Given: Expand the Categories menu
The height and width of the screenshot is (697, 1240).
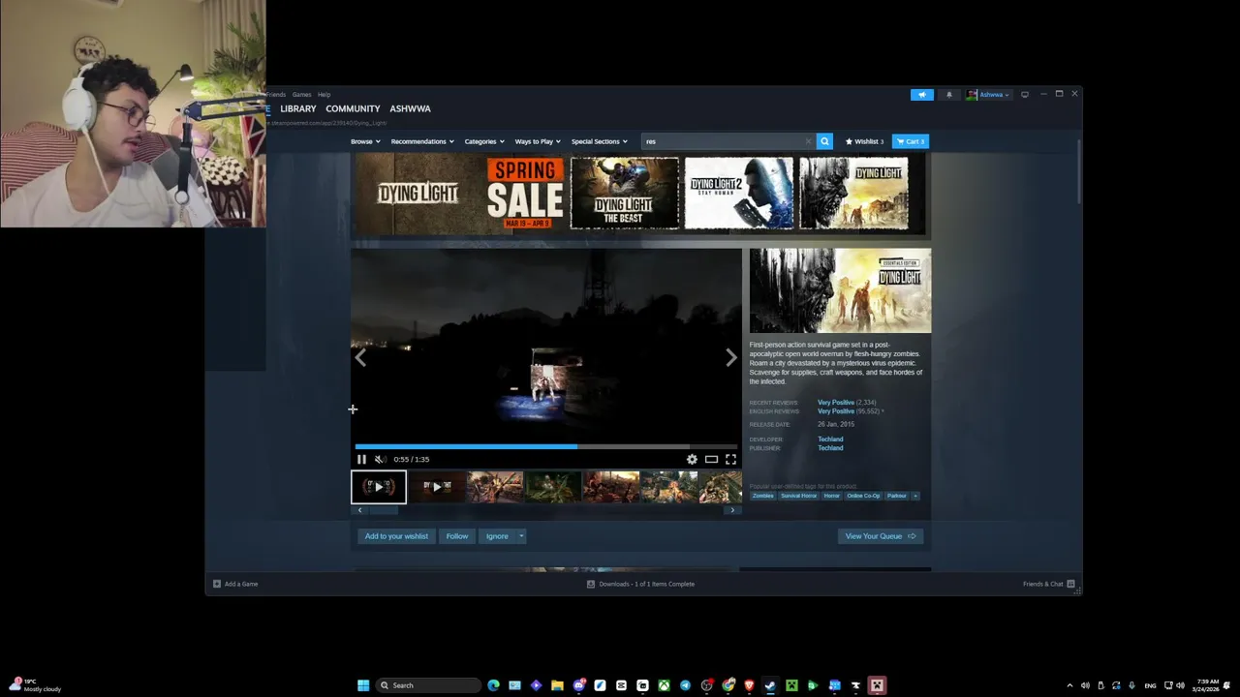Looking at the screenshot, I should click(484, 141).
